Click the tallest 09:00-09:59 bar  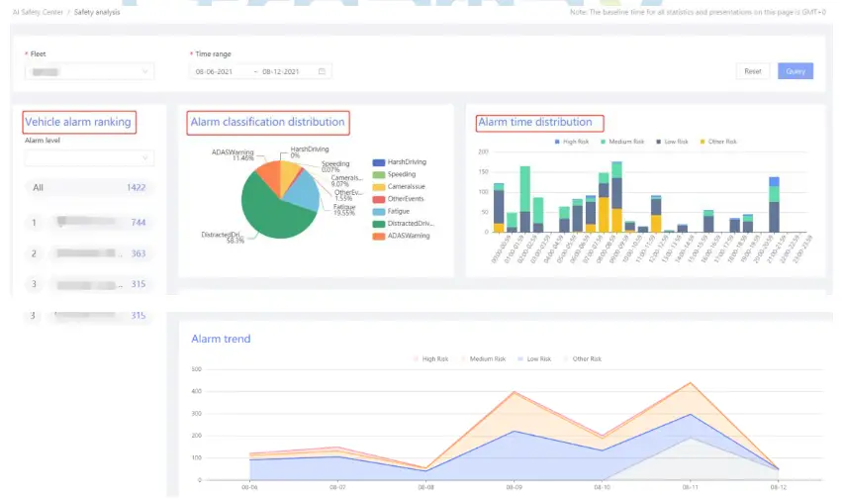[617, 197]
